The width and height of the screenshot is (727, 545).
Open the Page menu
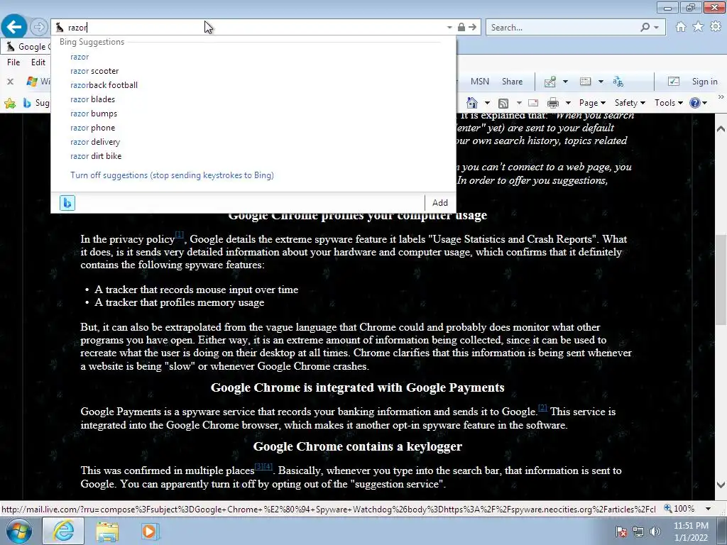592,103
